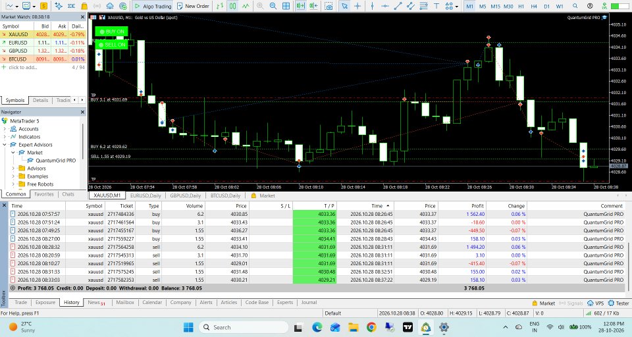Expand the Advisors folder node
Viewport: 632px width, 337px height.
click(13, 168)
